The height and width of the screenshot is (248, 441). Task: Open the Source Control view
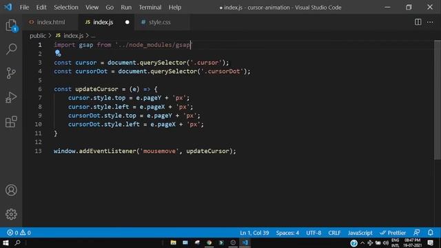[11, 73]
